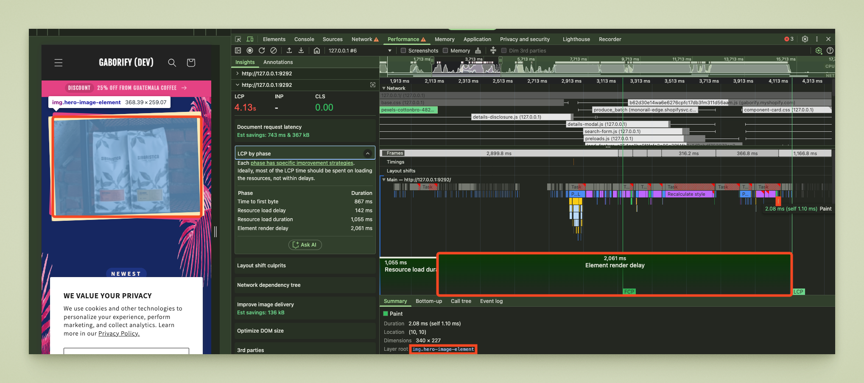This screenshot has height=383, width=864.
Task: Toggle the Dim 3rd parties checkbox
Action: (x=504, y=50)
